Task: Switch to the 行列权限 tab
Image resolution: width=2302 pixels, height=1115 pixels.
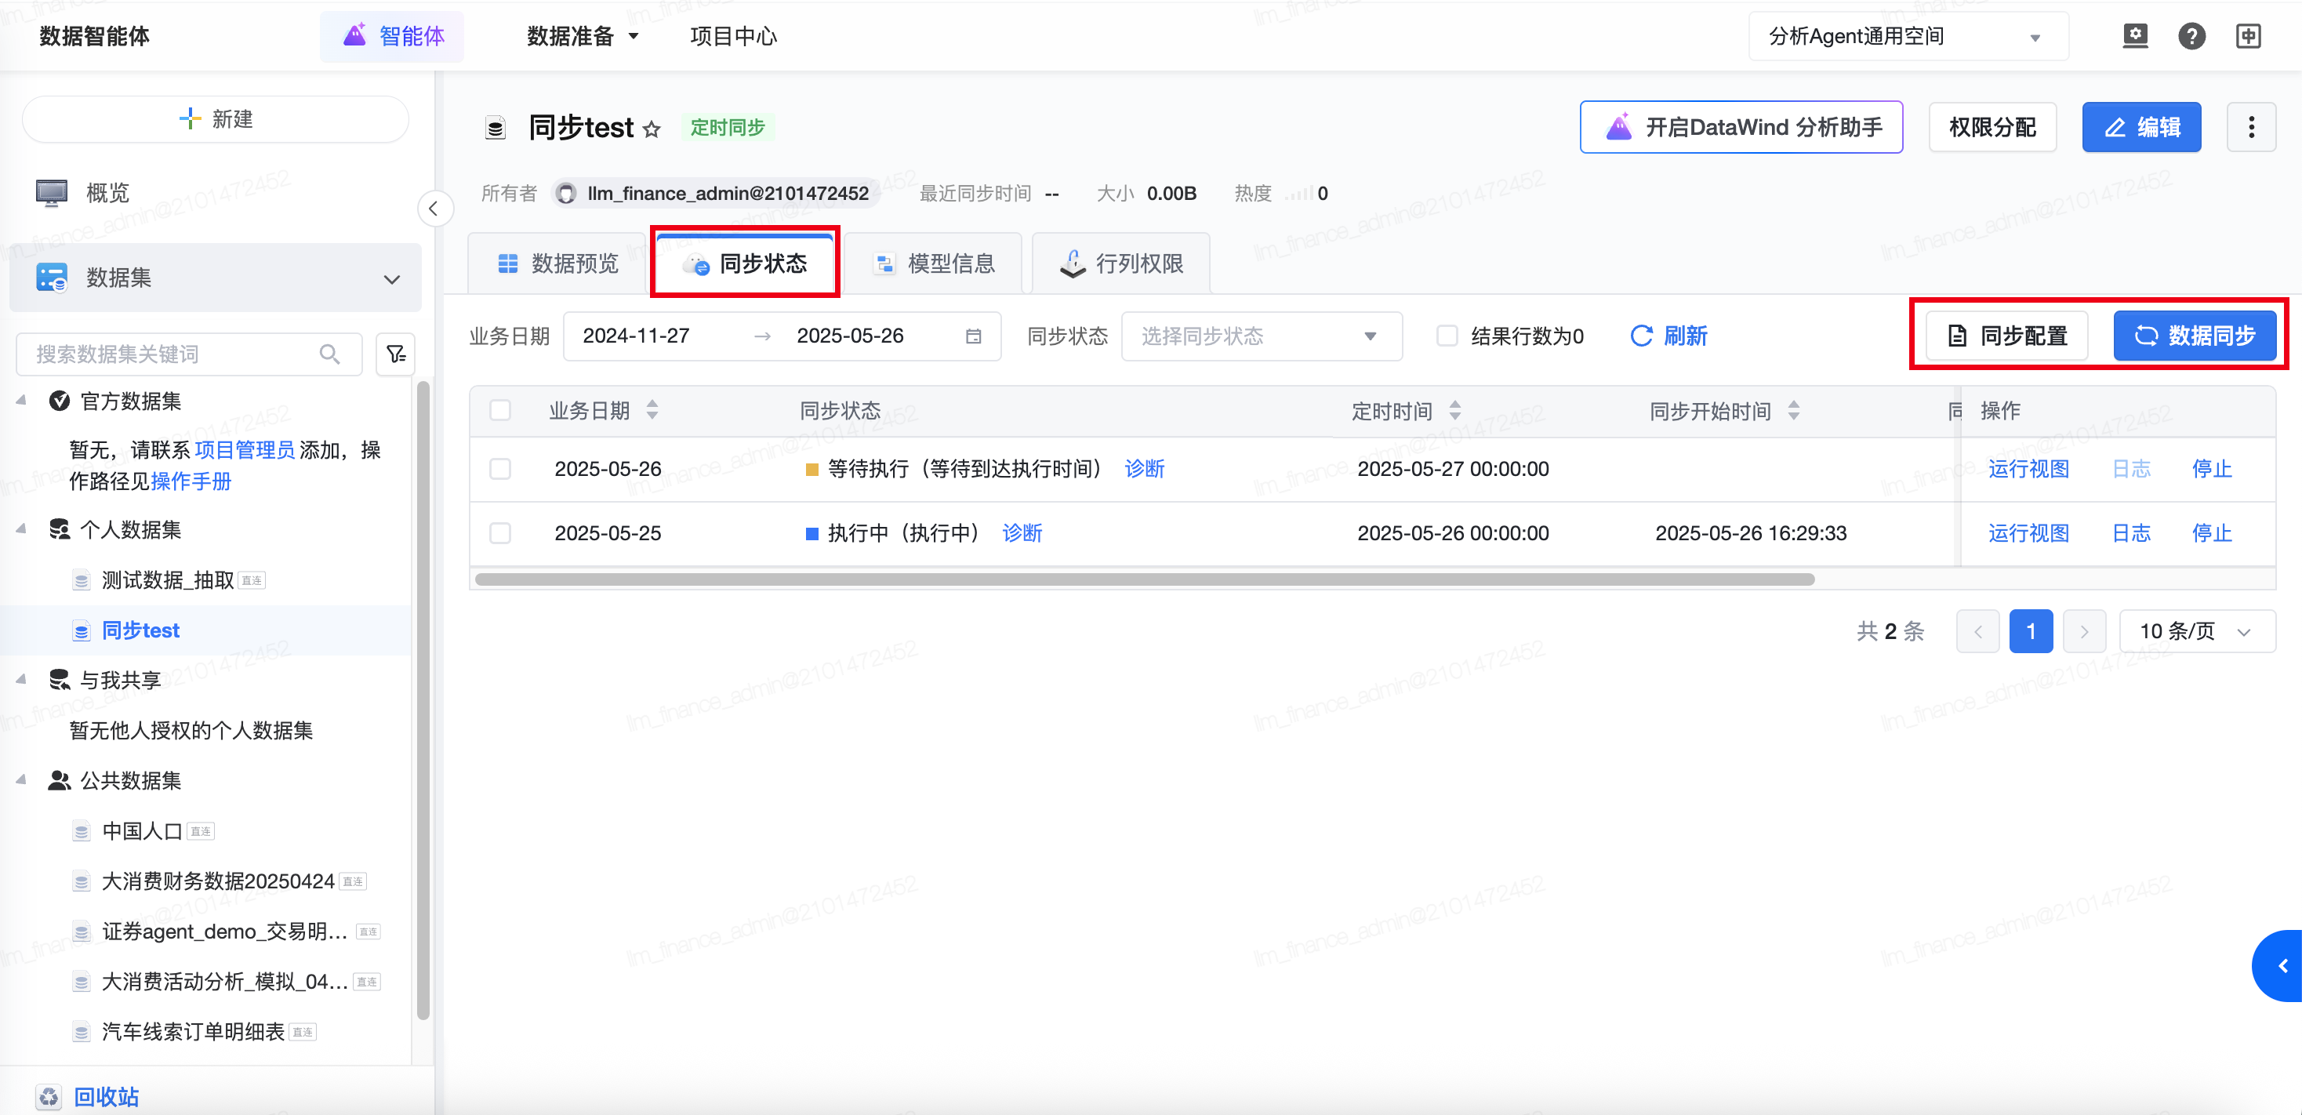Action: pos(1121,263)
